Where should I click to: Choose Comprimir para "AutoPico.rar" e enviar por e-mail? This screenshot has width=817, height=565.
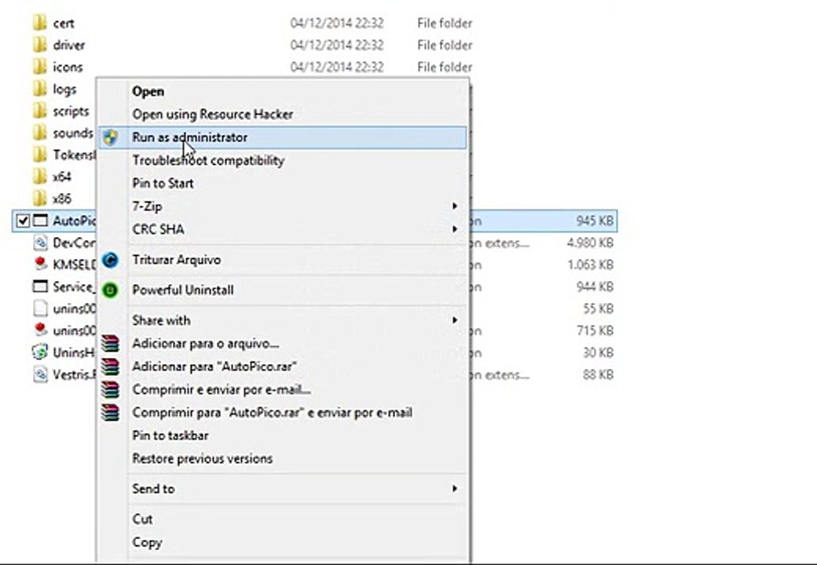282,413
